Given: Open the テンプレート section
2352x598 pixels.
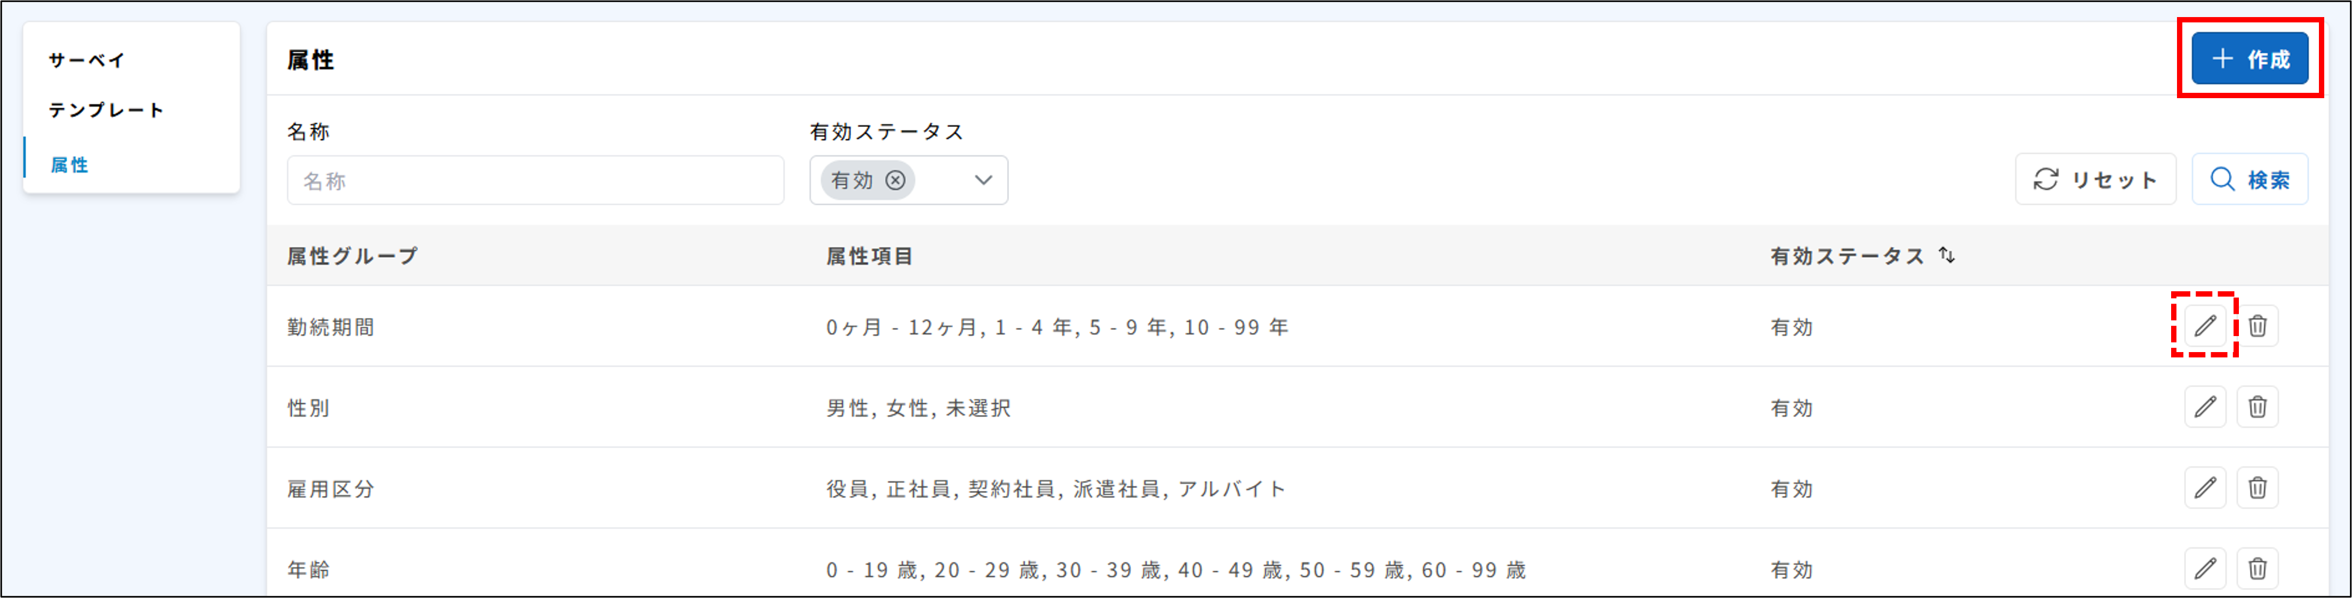Looking at the screenshot, I should (107, 109).
